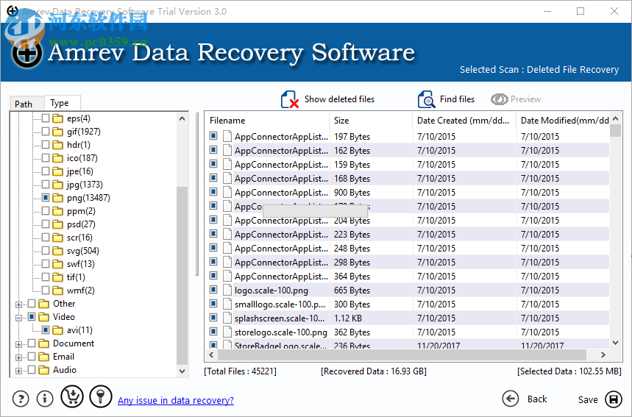Sort by the Filename column header
This screenshot has height=417, width=632.
point(267,121)
